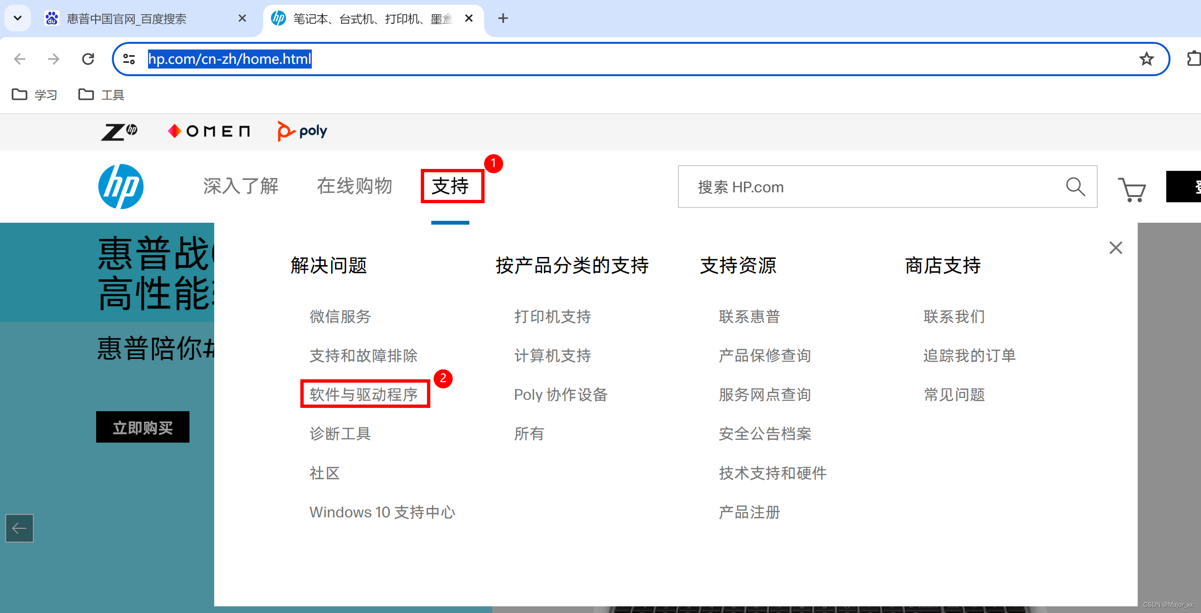
Task: Click the carousel previous arrow
Action: coord(20,528)
